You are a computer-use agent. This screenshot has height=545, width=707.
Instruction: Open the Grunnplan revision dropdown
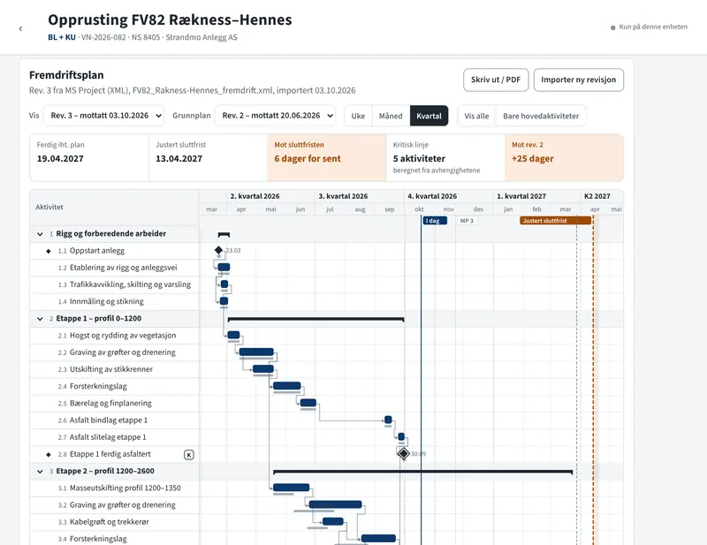pyautogui.click(x=275, y=116)
